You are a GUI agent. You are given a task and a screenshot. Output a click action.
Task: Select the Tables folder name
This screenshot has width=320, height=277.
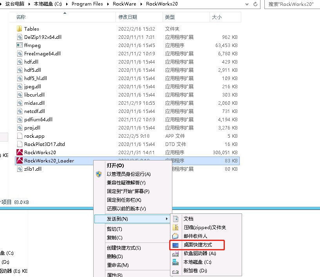click(x=32, y=29)
